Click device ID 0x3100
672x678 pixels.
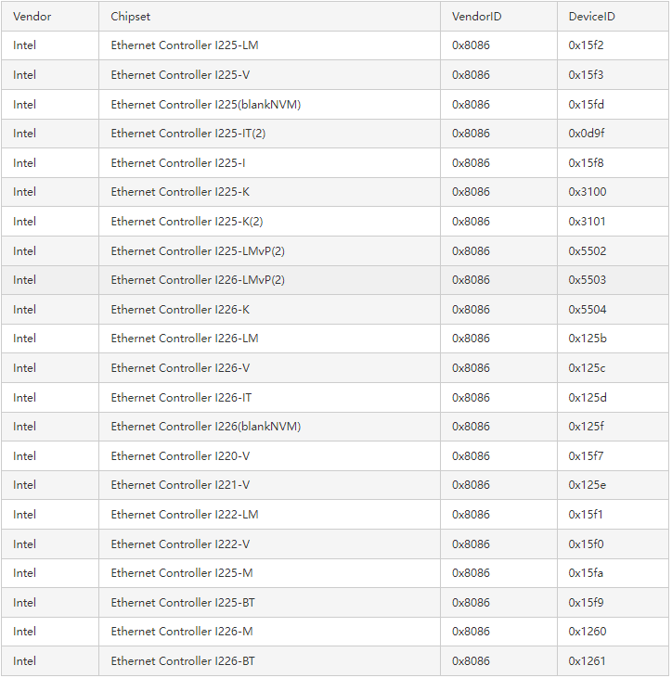point(588,192)
